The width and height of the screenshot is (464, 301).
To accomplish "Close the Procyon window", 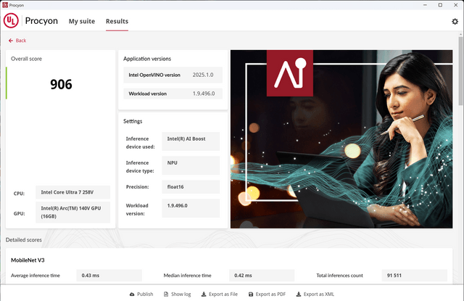I will 456,5.
